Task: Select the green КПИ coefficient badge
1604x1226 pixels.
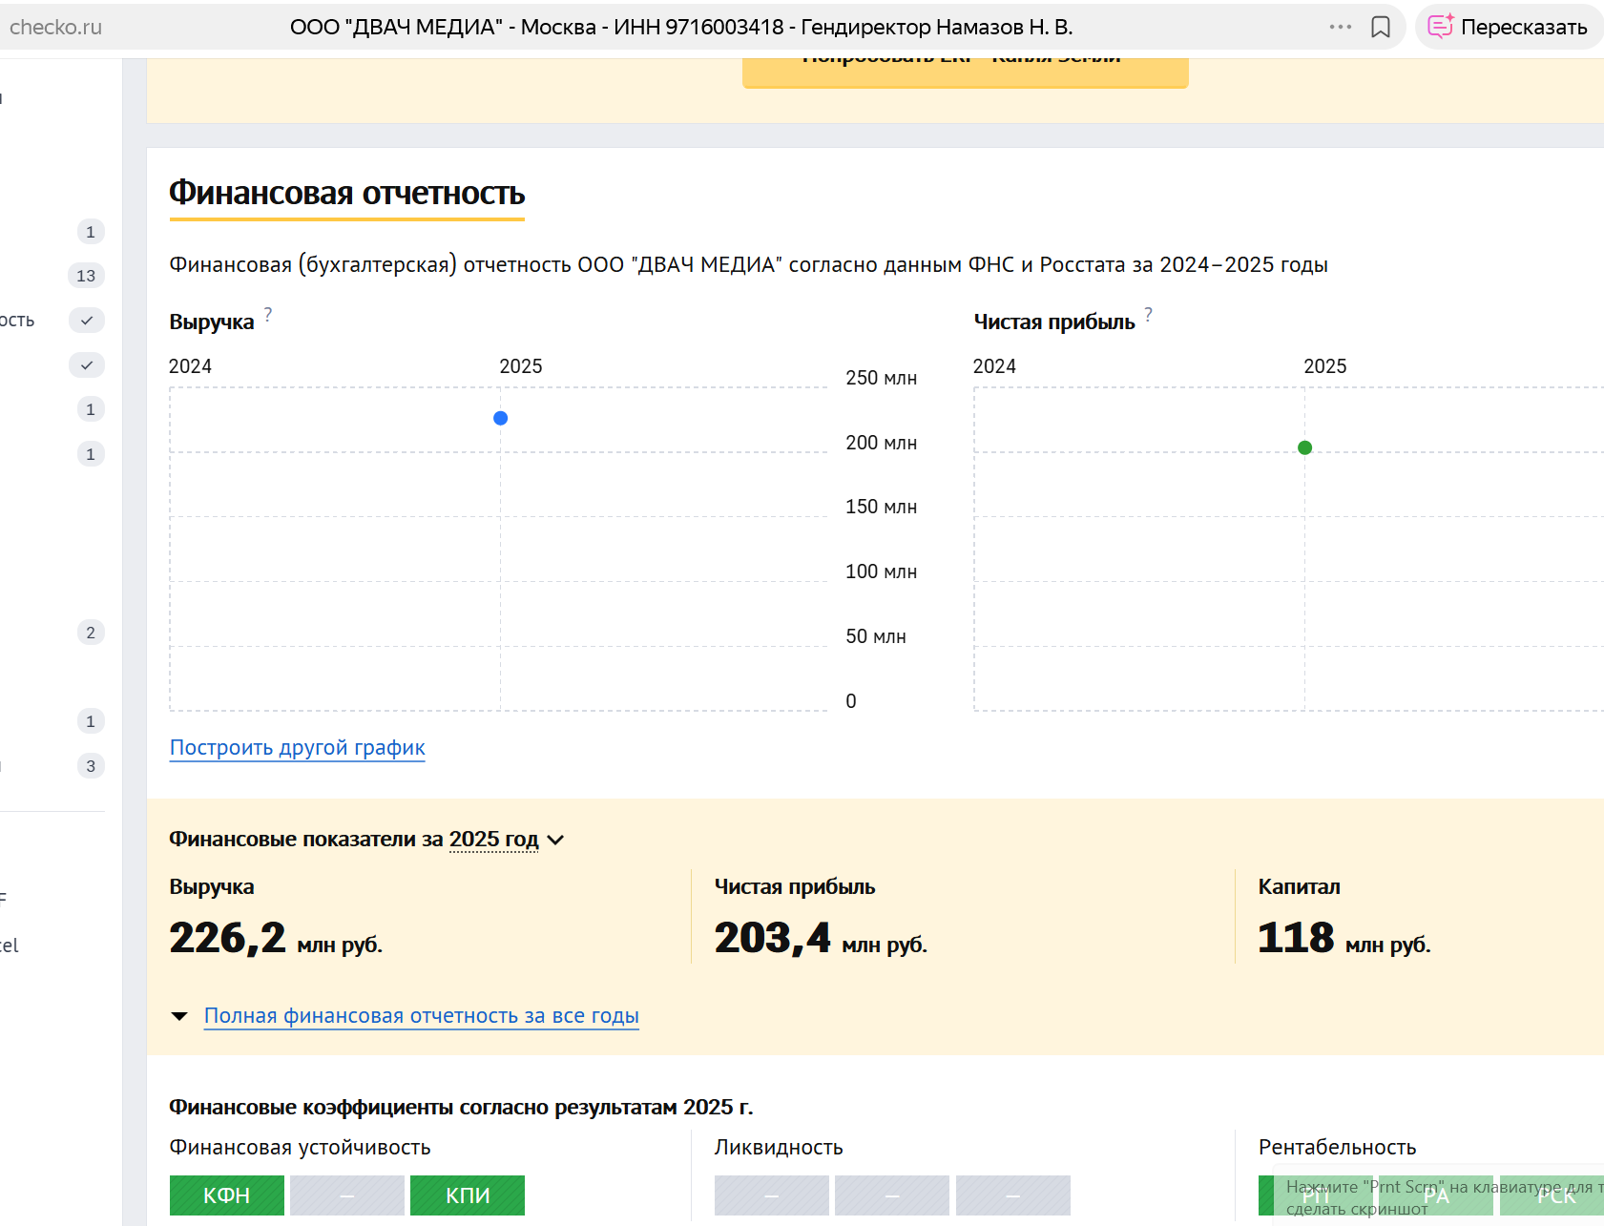Action: point(468,1195)
